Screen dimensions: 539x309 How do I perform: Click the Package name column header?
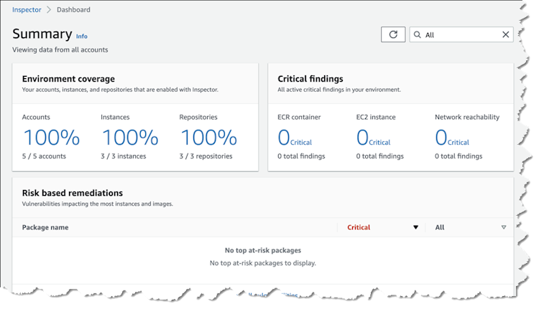45,227
